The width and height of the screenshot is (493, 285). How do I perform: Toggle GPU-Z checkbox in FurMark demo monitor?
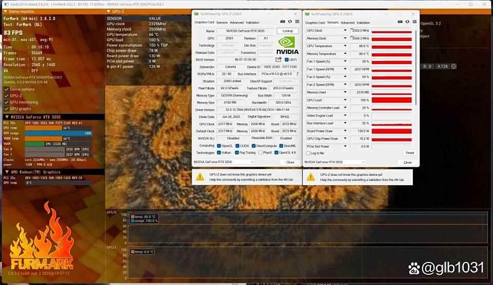pyautogui.click(x=6, y=96)
